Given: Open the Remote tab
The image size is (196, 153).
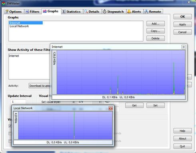Looking at the screenshot, I should point(153,12).
